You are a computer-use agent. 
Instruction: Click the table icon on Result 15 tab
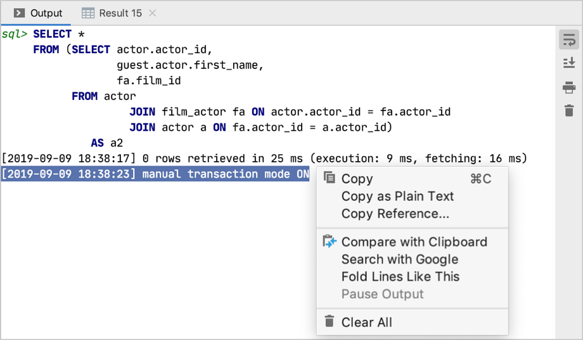pyautogui.click(x=88, y=13)
